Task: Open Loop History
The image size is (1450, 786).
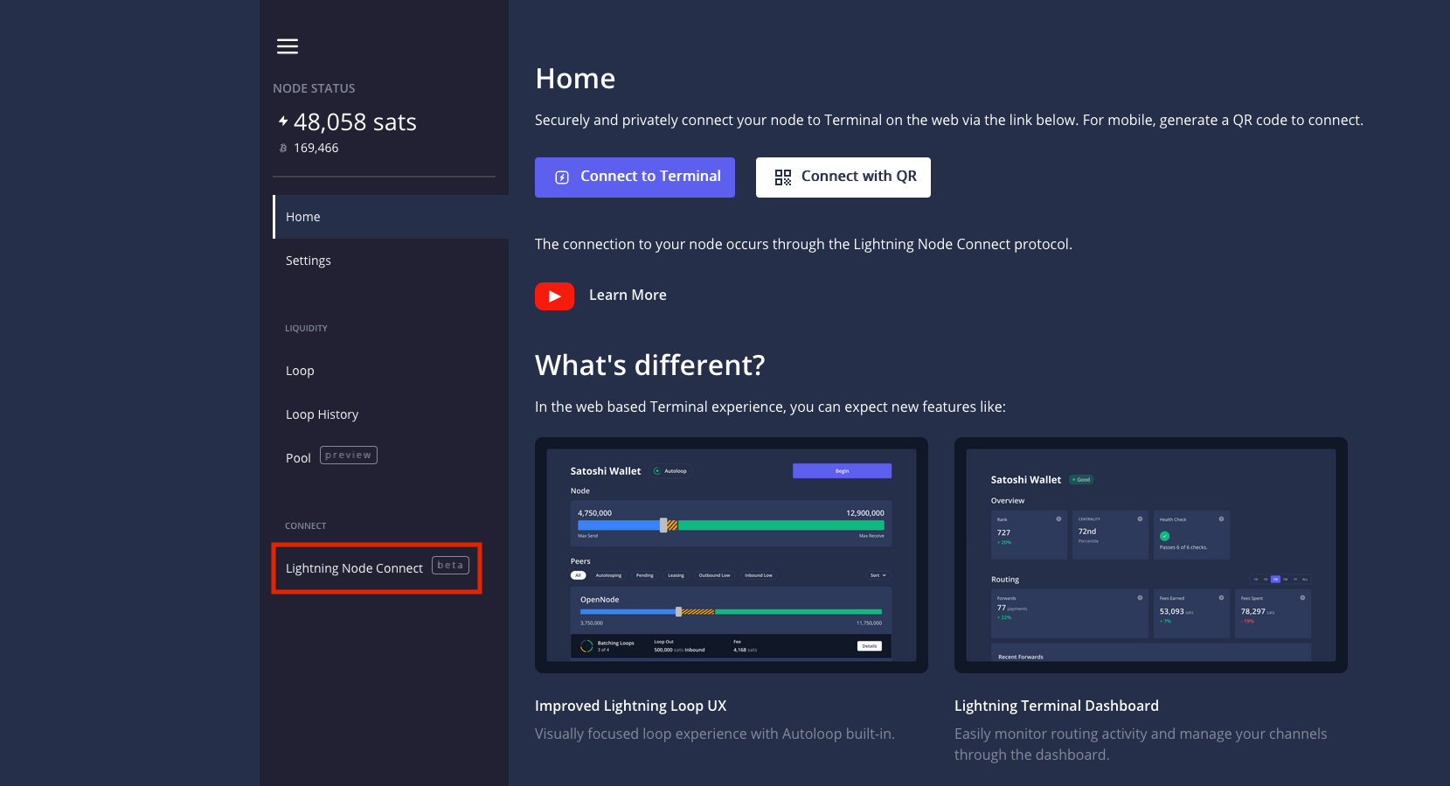Action: 322,414
